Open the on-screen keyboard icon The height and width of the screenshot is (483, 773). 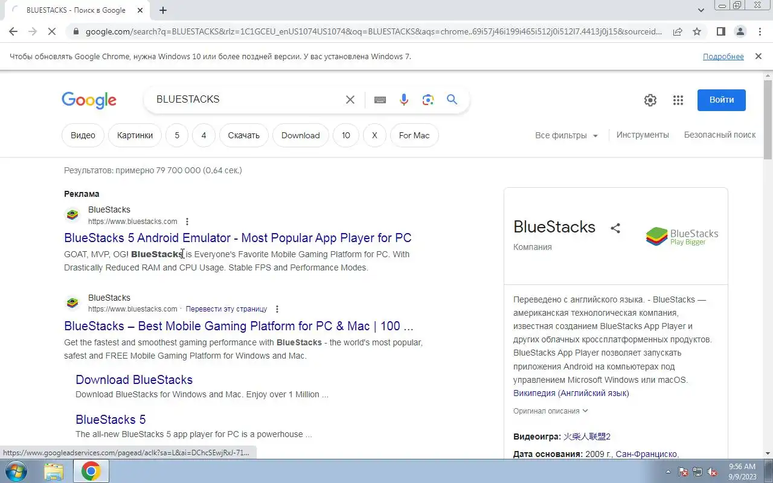click(x=380, y=100)
